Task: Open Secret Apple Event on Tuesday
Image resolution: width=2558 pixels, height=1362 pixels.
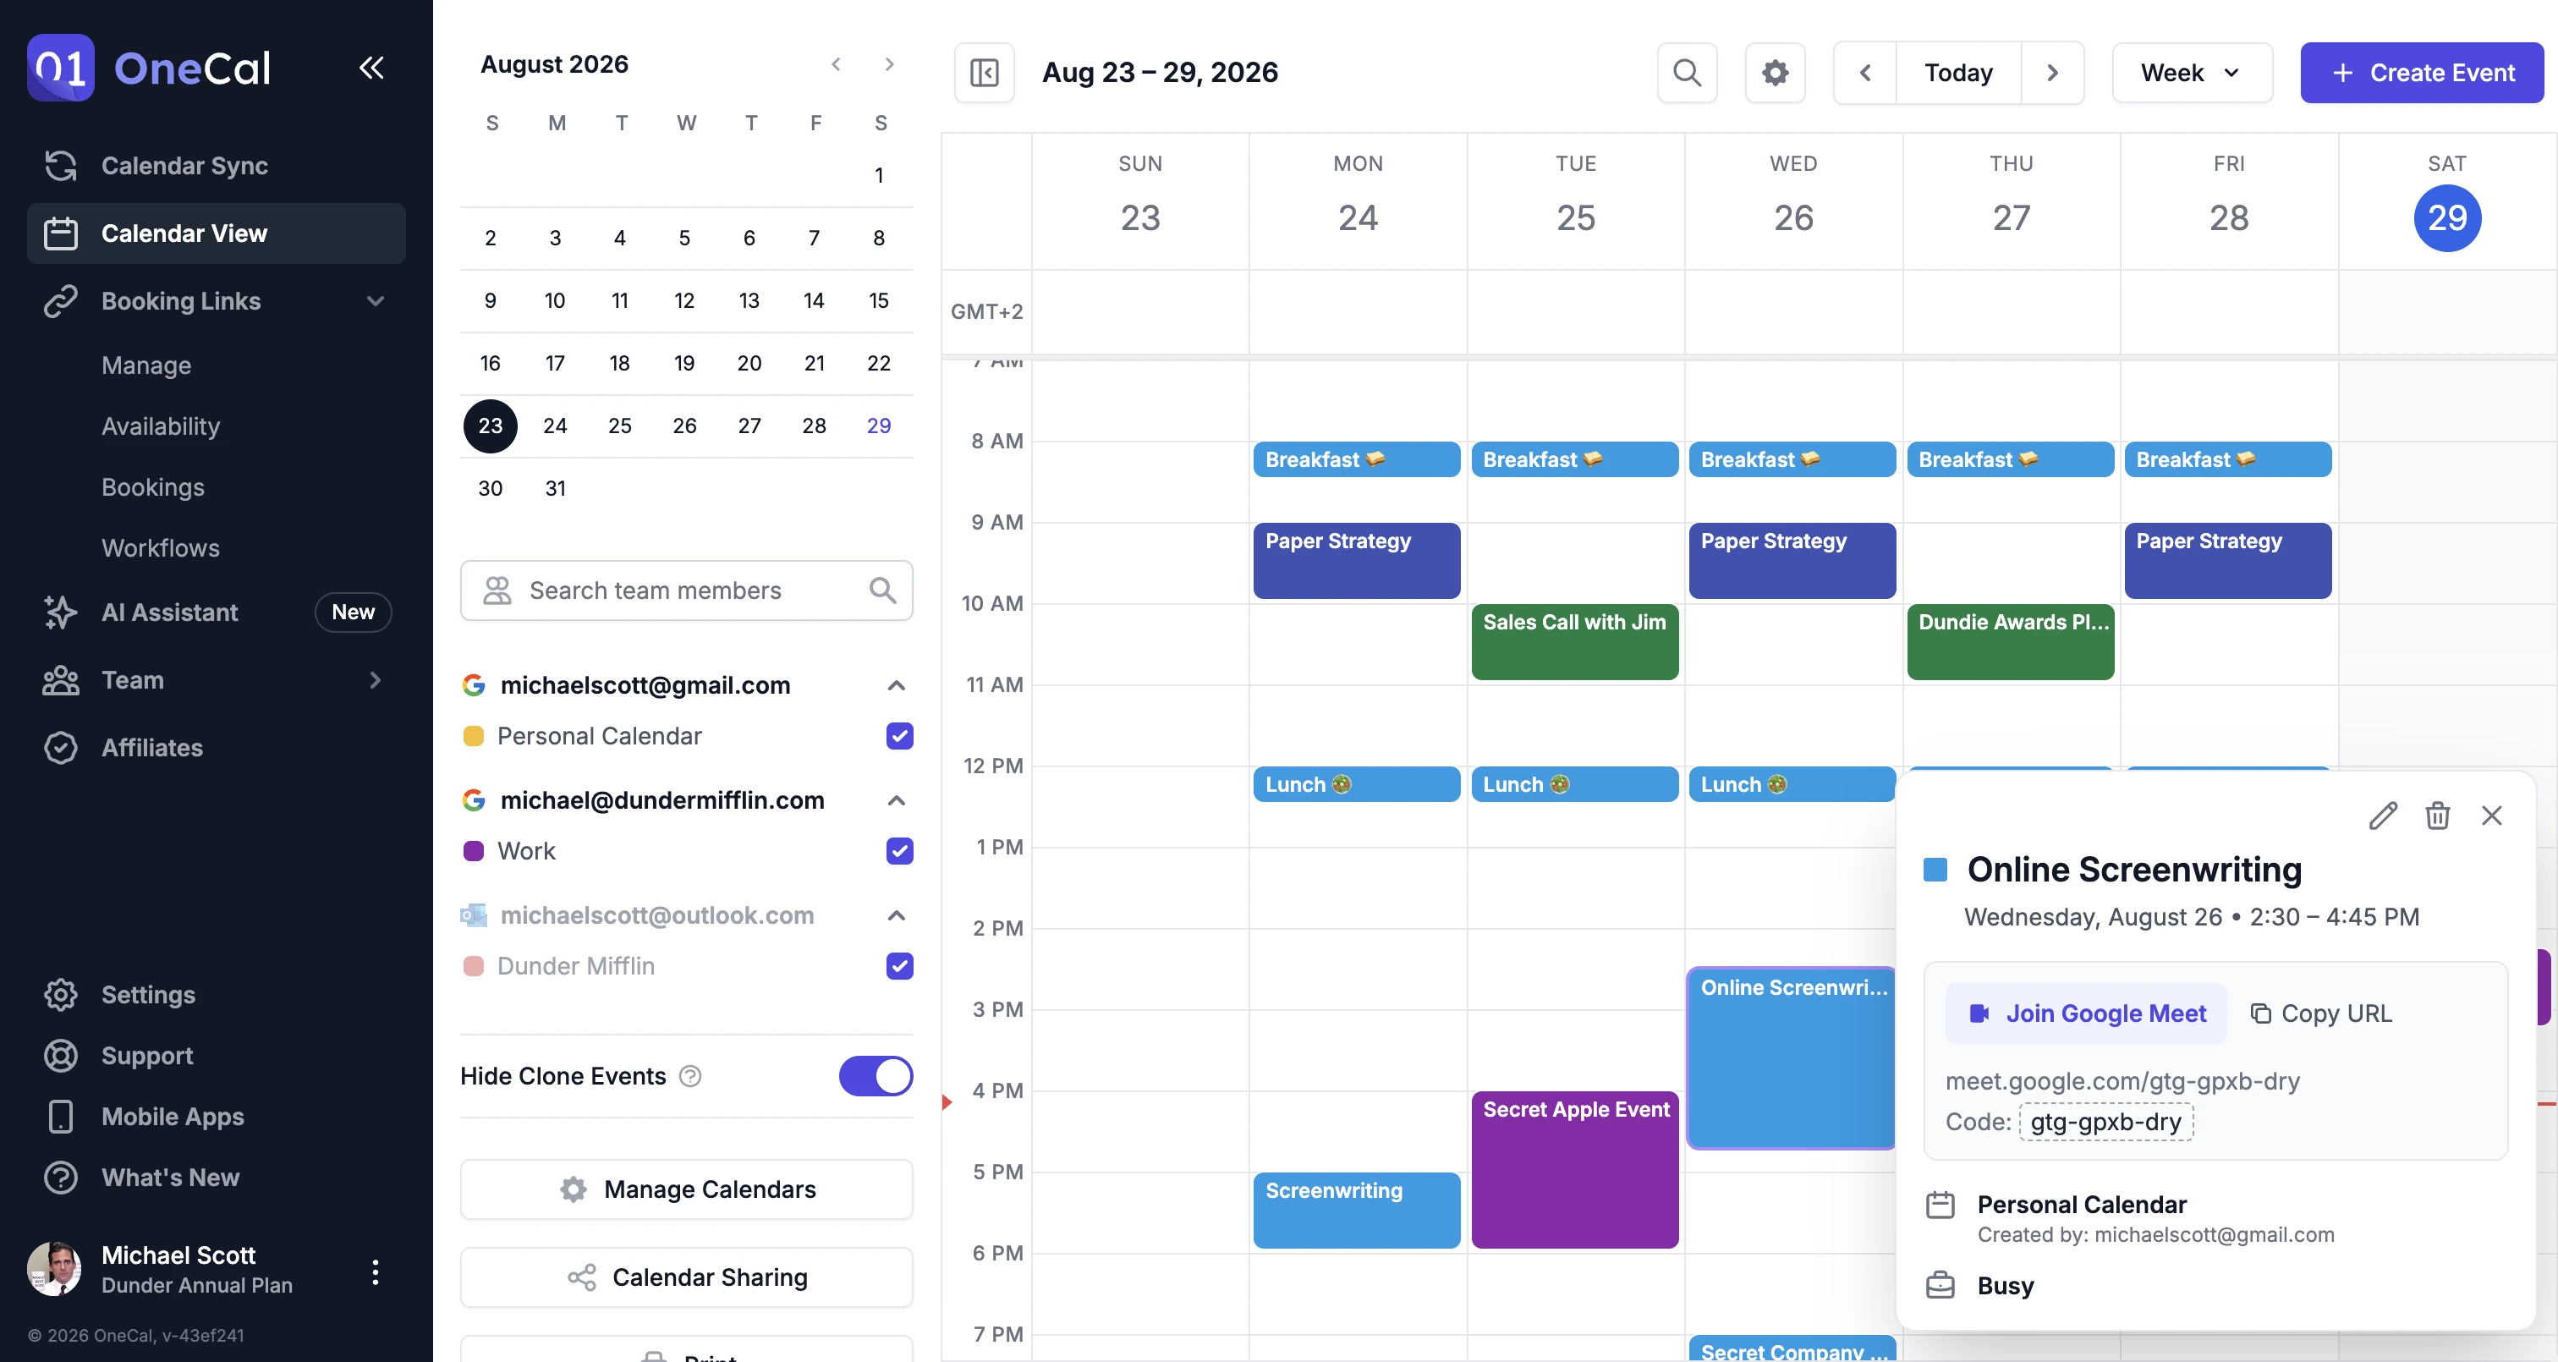Action: [1575, 1169]
